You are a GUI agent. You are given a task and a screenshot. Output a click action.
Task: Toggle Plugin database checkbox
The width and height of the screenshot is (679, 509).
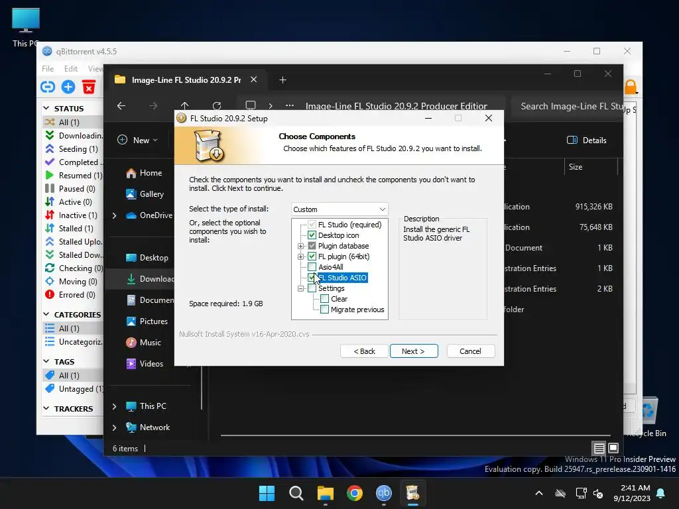[x=312, y=246]
